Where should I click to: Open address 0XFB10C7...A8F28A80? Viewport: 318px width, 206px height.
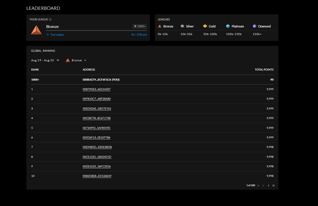coord(97,99)
